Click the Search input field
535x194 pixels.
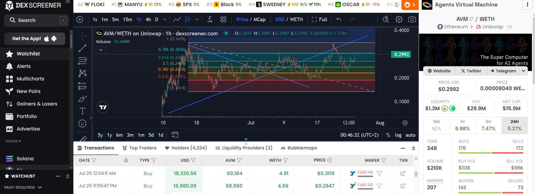pyautogui.click(x=36, y=20)
